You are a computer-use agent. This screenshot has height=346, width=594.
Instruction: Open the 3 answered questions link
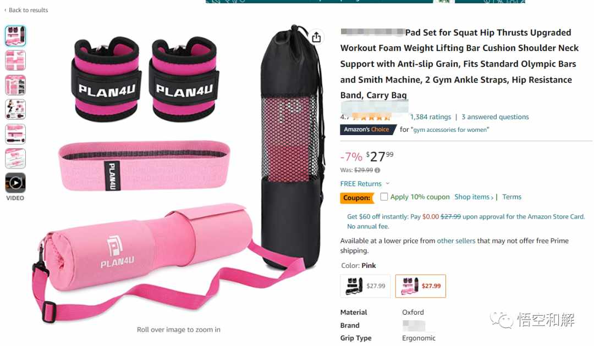[x=495, y=117]
